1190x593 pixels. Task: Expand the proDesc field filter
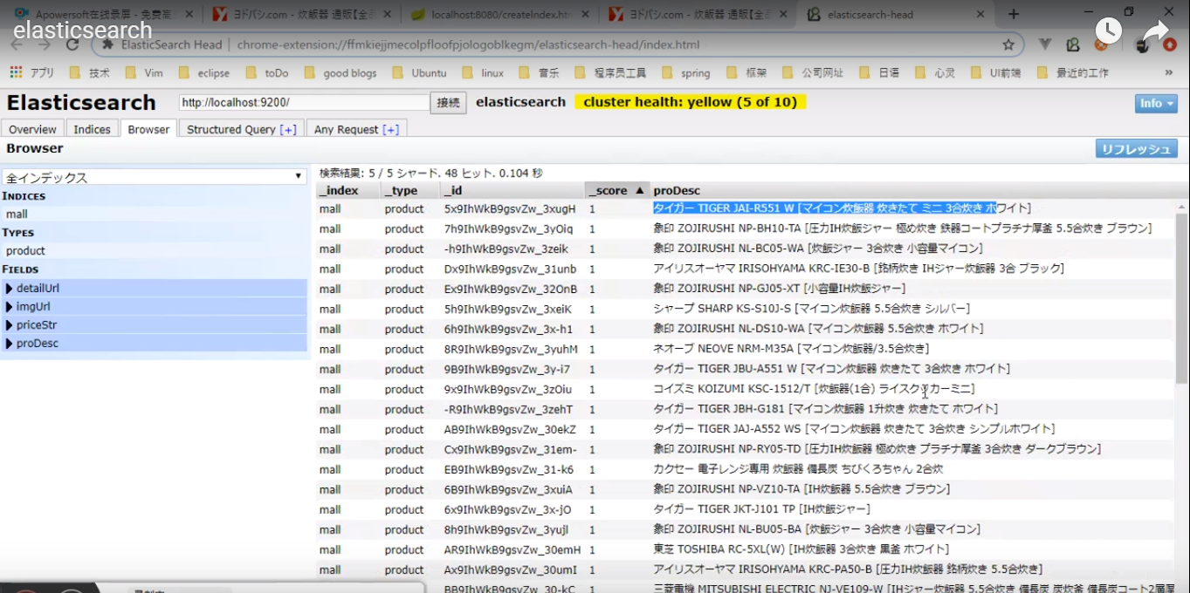click(155, 344)
